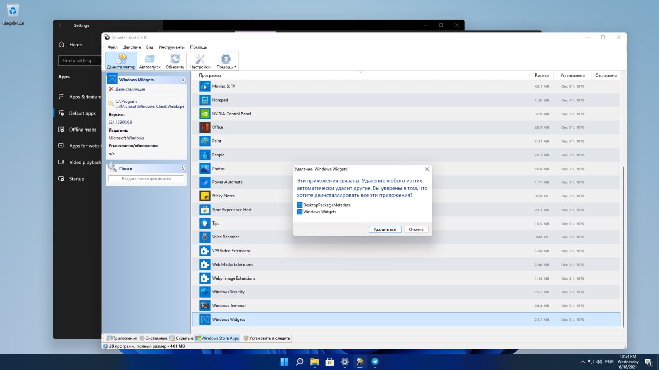Open Home in the Settings window
Viewport: 659px width, 370px height.
tap(71, 45)
